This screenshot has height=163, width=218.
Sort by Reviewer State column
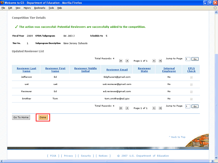click(x=144, y=70)
